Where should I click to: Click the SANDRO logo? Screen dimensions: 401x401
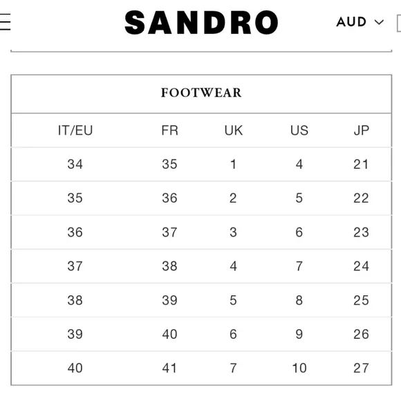point(201,23)
